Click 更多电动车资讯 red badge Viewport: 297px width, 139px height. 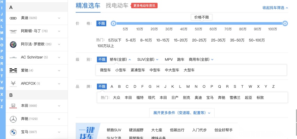coord(144,6)
